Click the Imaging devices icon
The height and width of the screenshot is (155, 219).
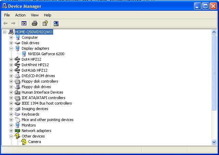(17, 109)
